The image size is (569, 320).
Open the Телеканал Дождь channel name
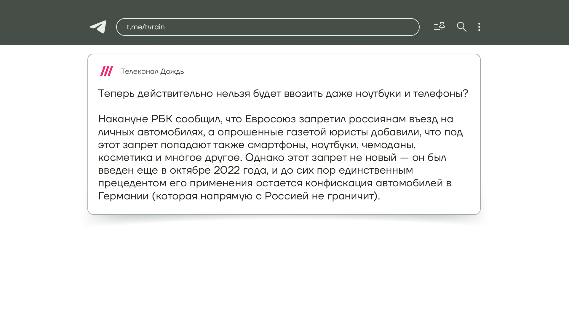[x=152, y=71]
